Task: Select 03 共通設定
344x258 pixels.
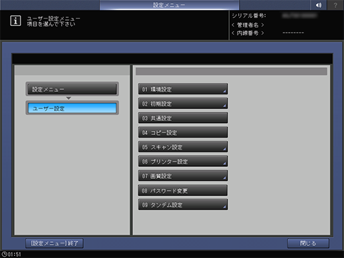Action: [x=183, y=118]
